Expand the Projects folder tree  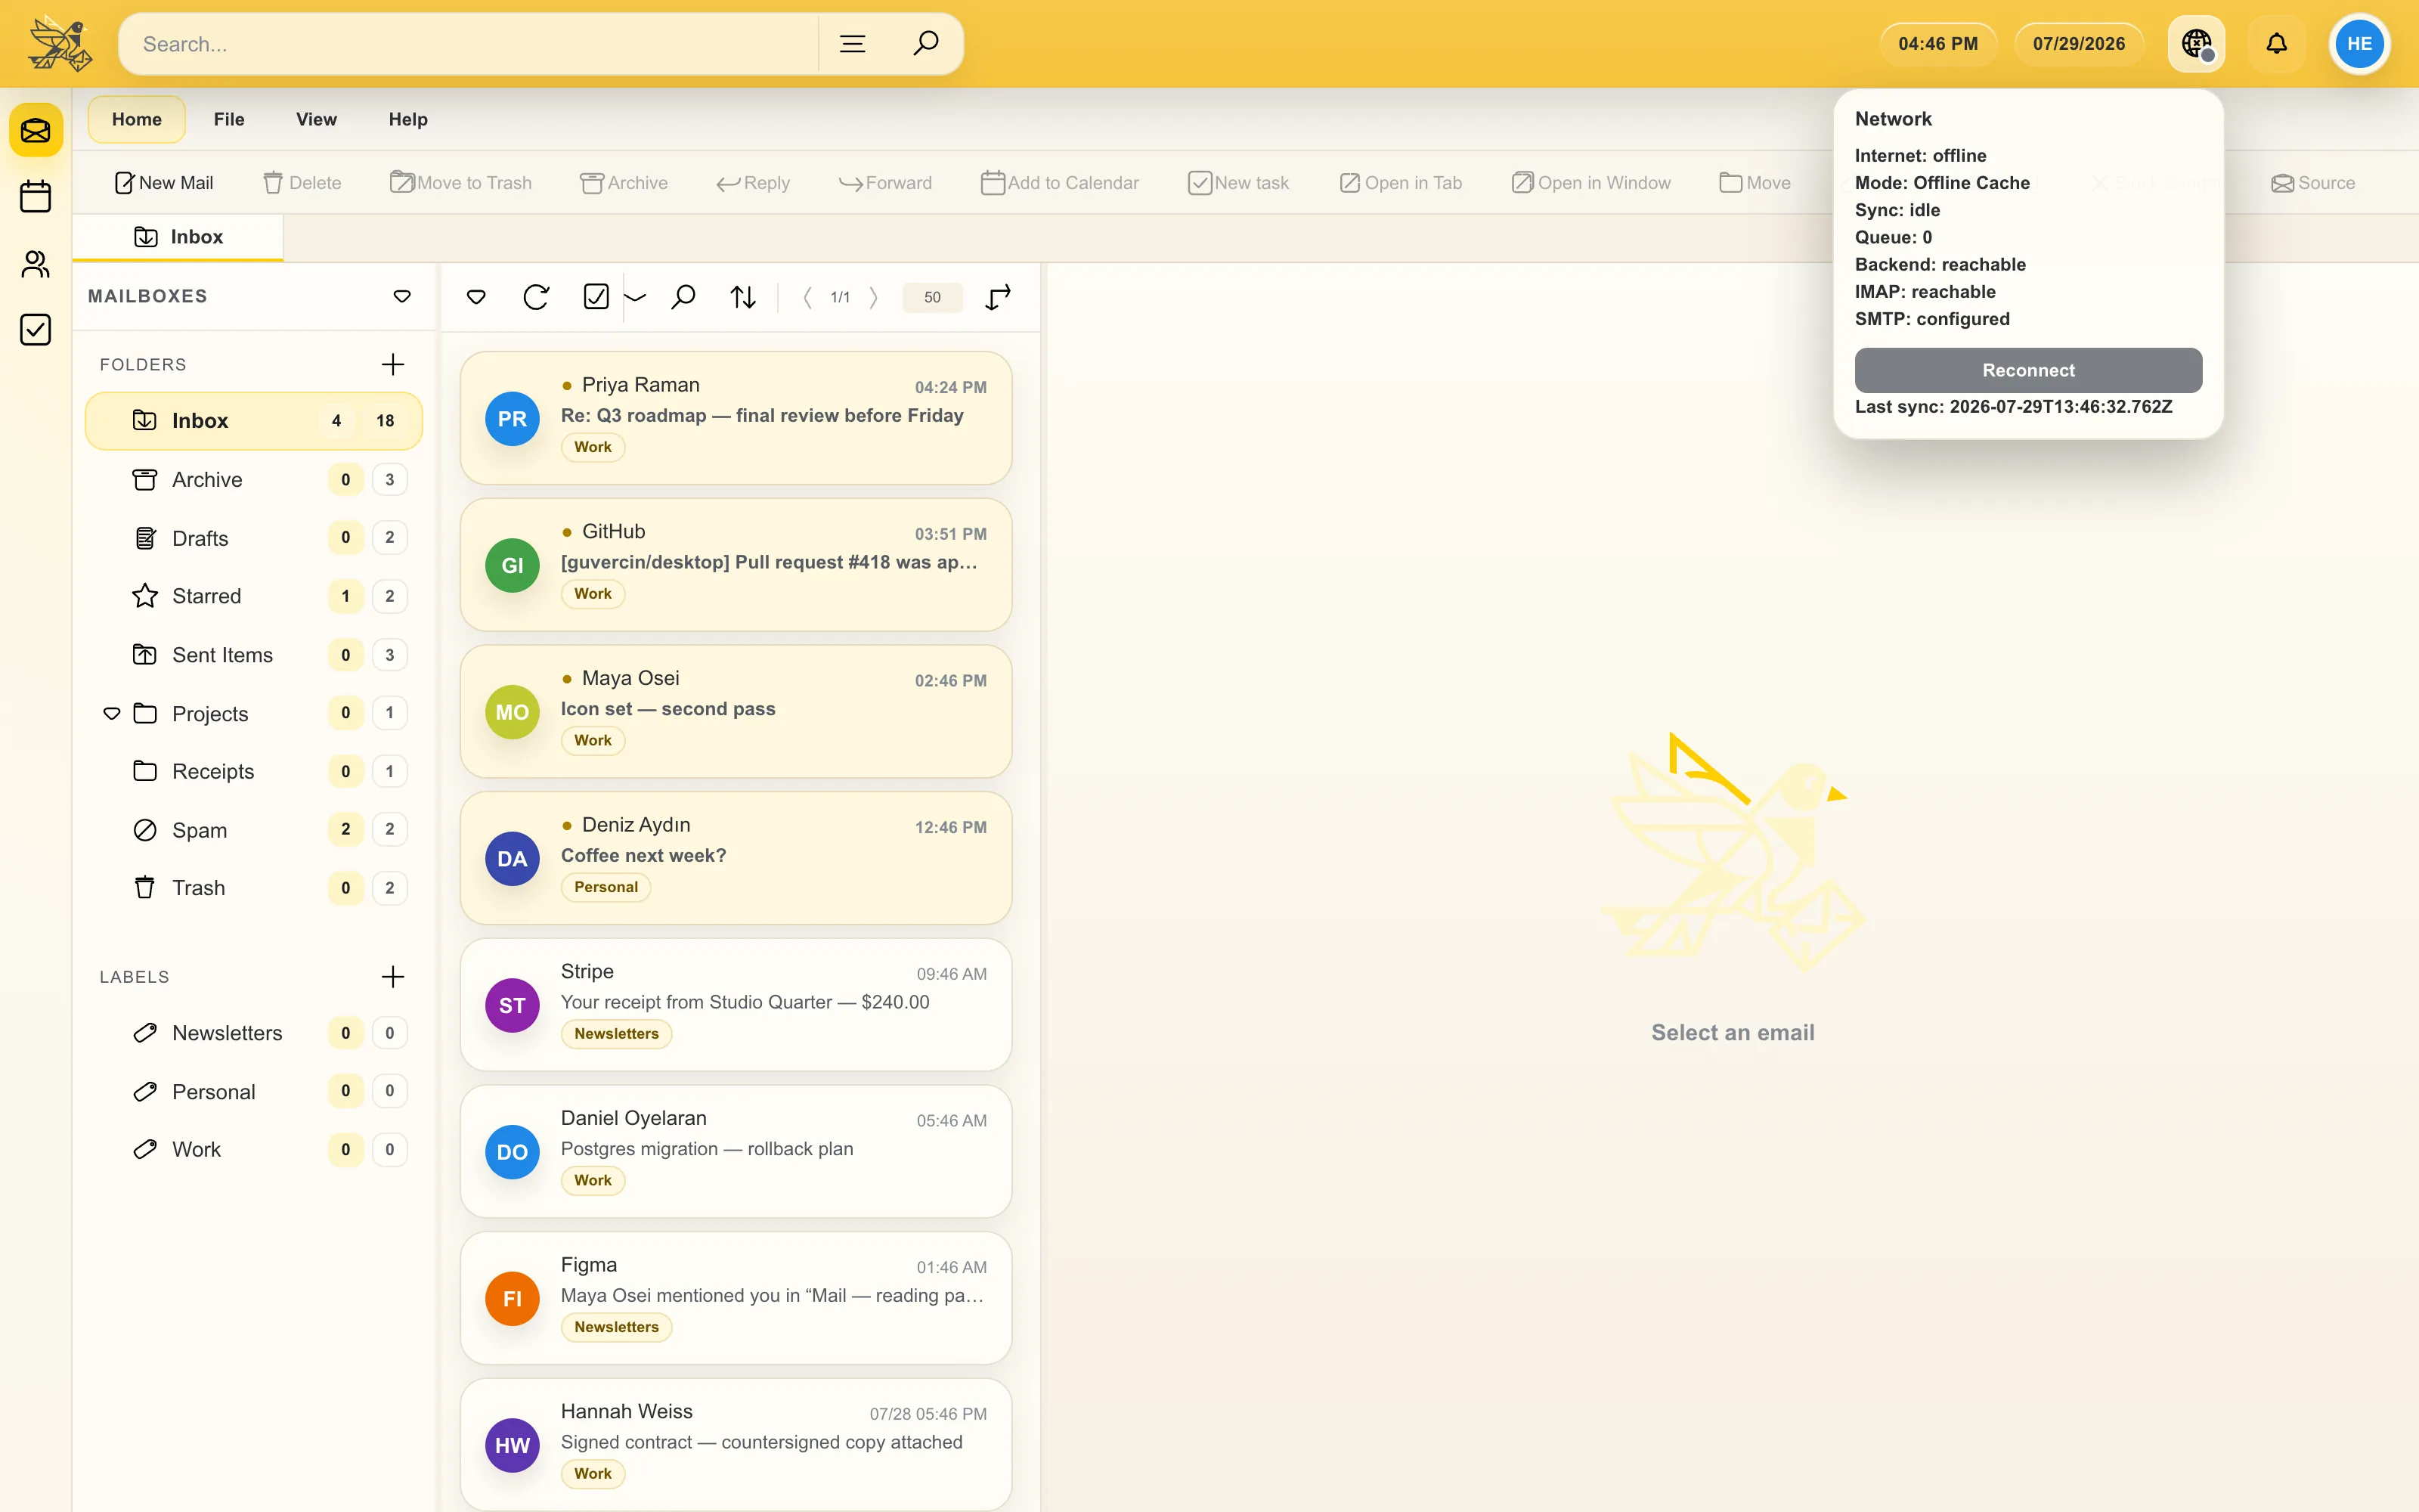(x=112, y=713)
